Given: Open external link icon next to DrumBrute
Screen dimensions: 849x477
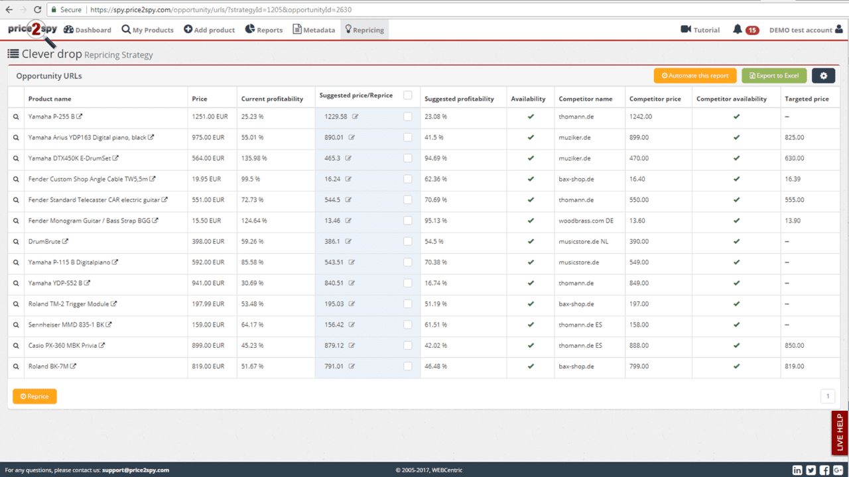Looking at the screenshot, I should point(65,241).
